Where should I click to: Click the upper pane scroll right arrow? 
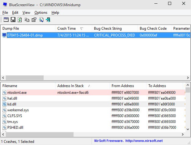coord(188,78)
